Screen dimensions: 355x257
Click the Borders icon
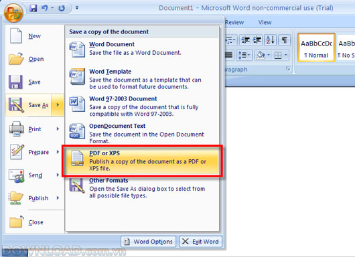(x=278, y=55)
